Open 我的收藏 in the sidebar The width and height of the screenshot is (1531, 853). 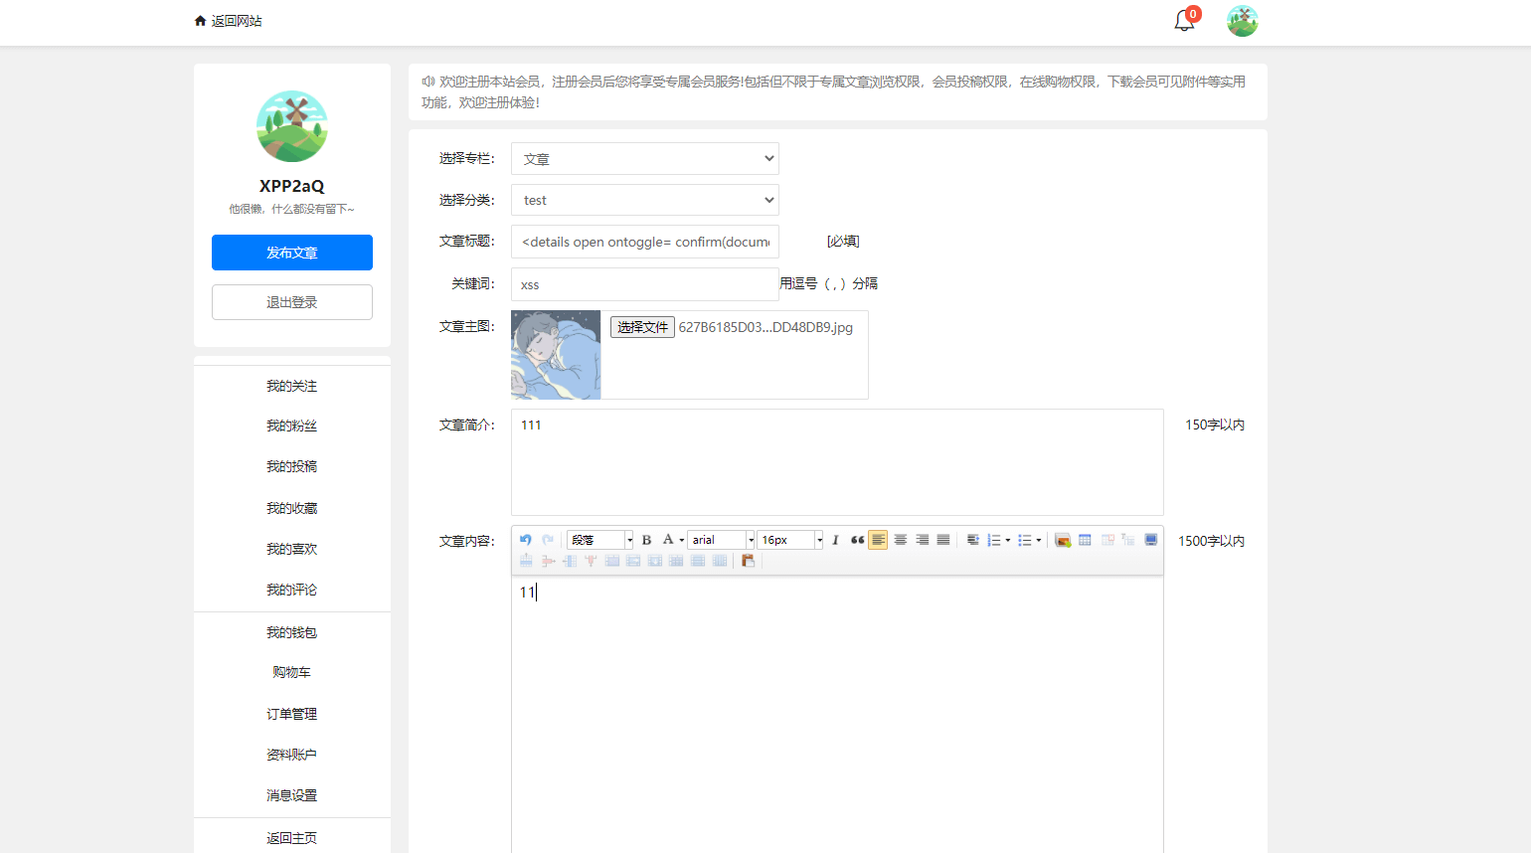click(x=292, y=508)
